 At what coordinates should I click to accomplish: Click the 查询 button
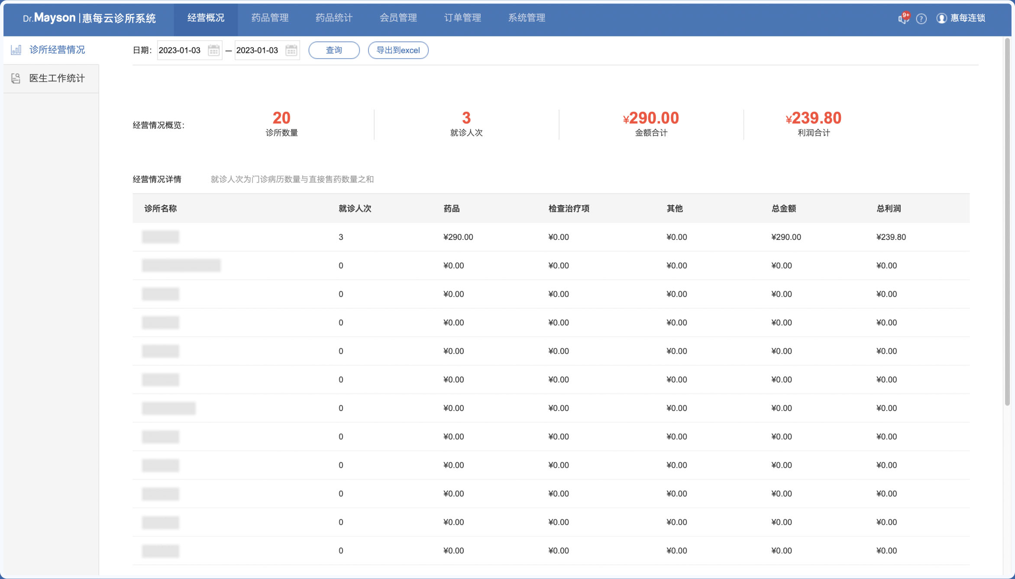(334, 50)
